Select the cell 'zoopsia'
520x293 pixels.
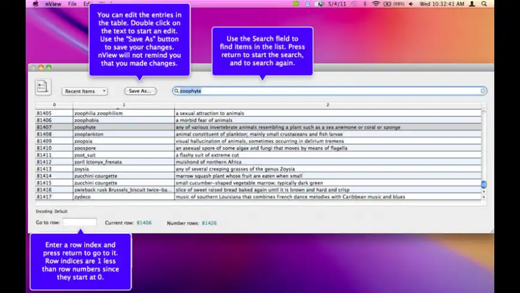(x=124, y=141)
